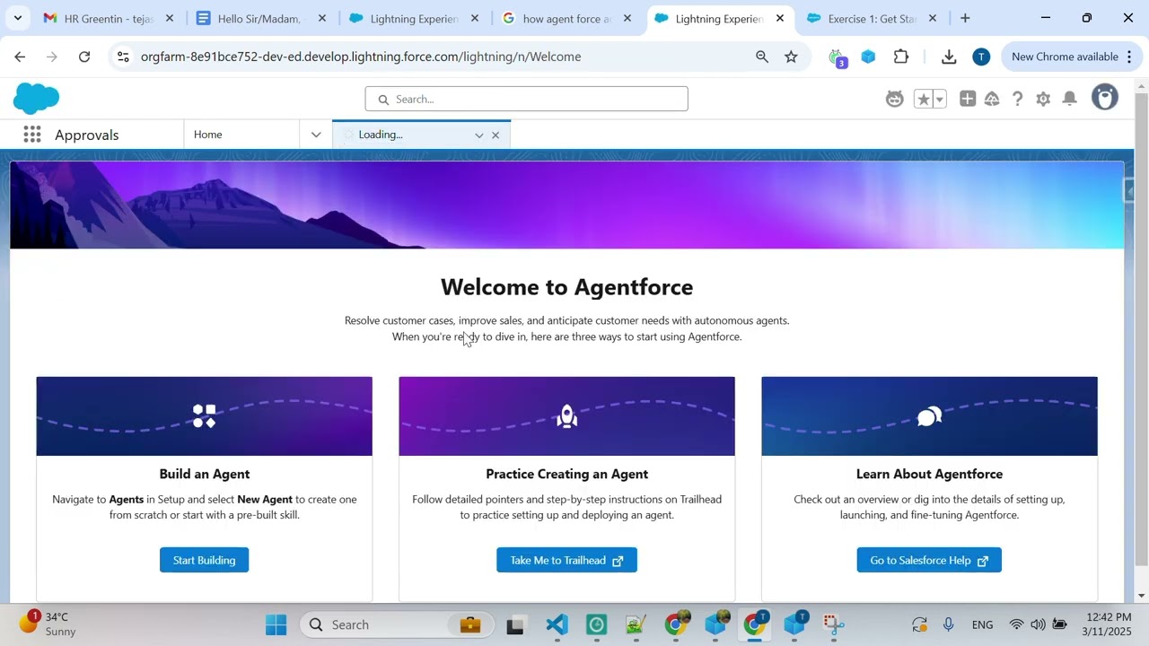Open the Setup gear icon

[1043, 99]
